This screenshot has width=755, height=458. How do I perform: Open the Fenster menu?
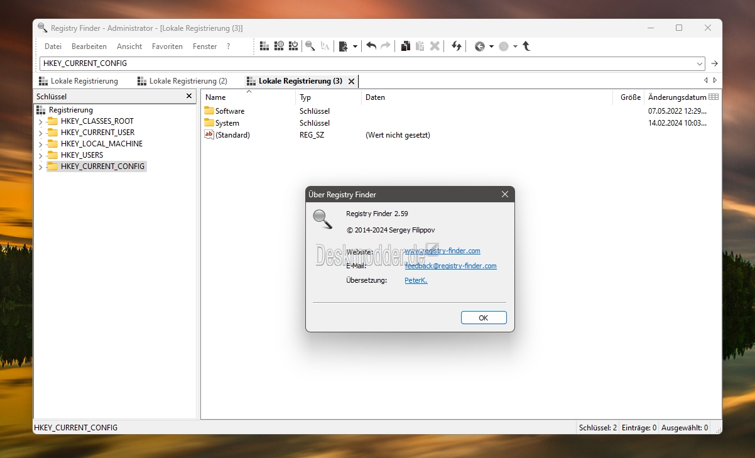coord(205,46)
